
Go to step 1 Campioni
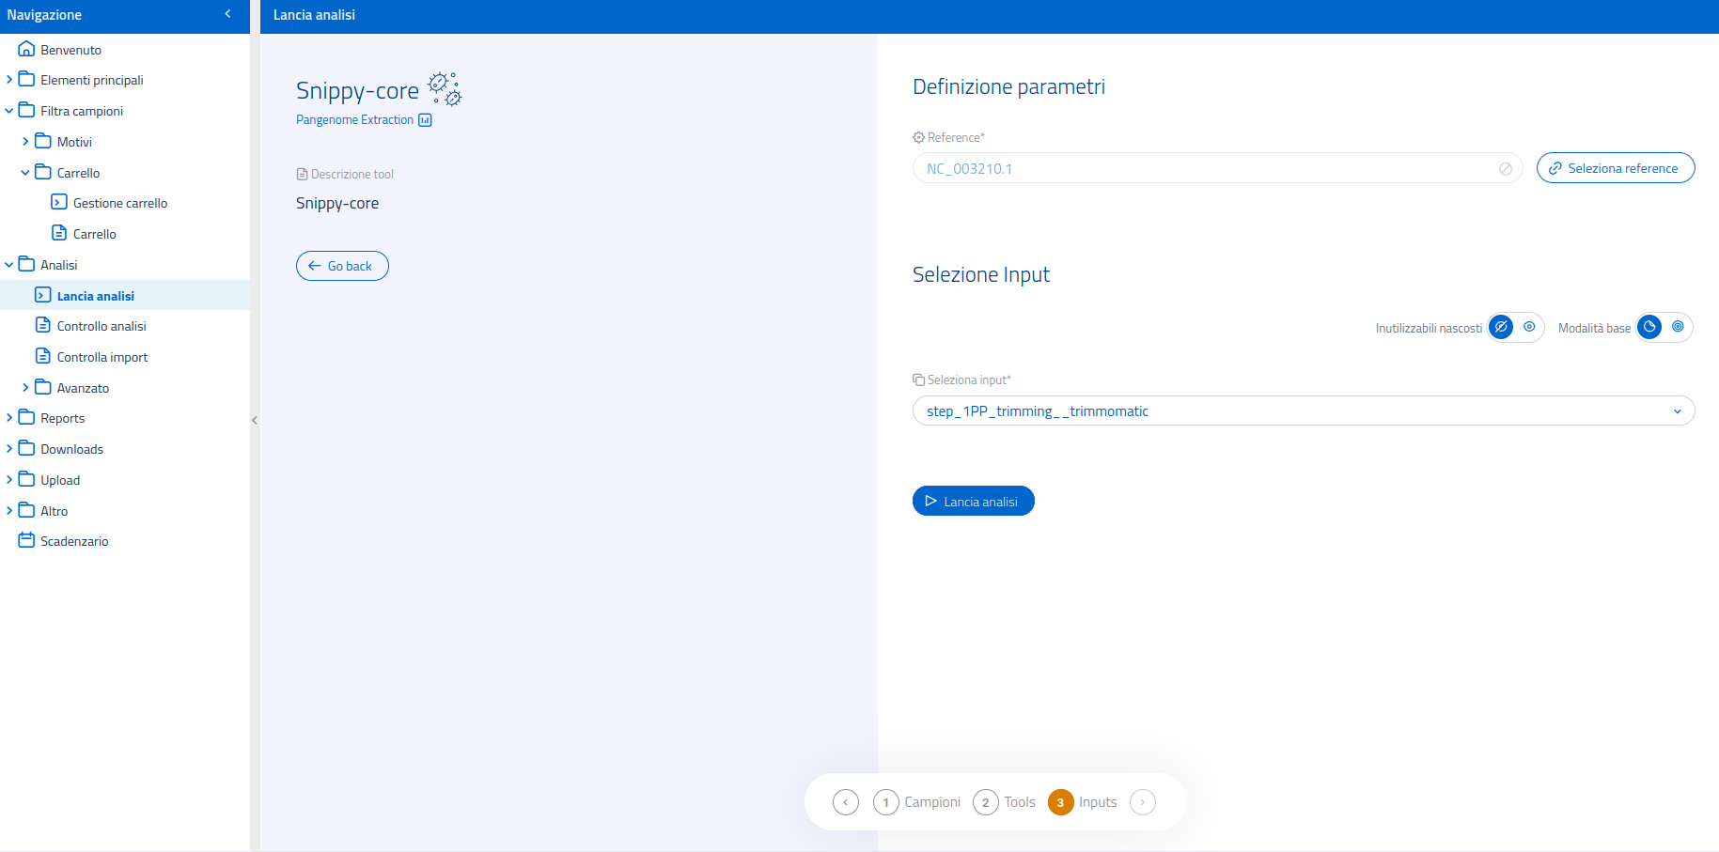[x=916, y=802]
